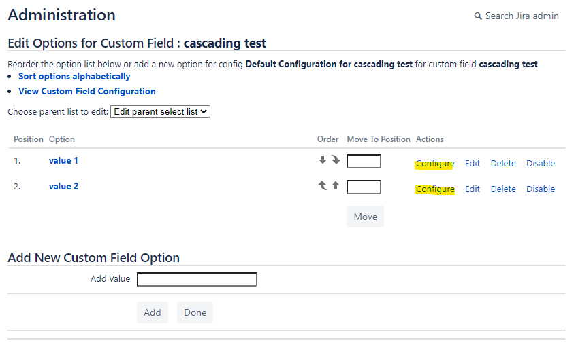This screenshot has height=347, width=576.
Task: Move value 2 up one position
Action: (x=336, y=186)
